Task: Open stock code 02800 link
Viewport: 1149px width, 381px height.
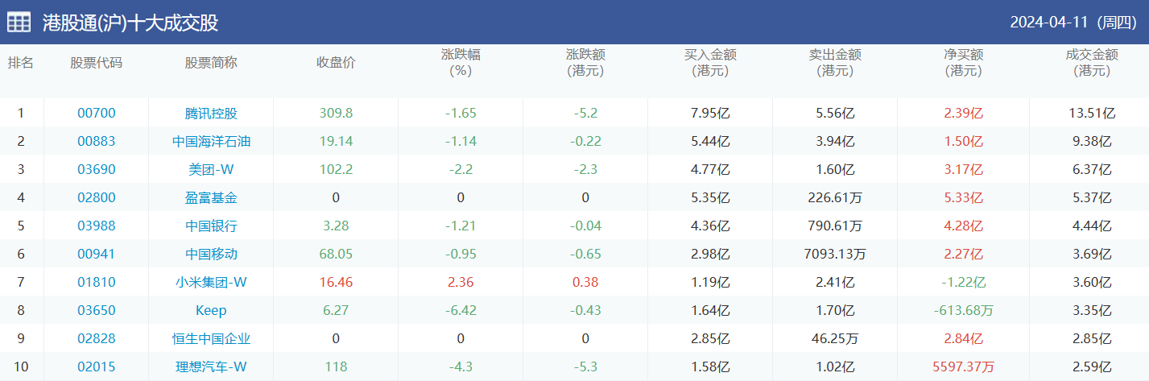Action: coord(97,198)
